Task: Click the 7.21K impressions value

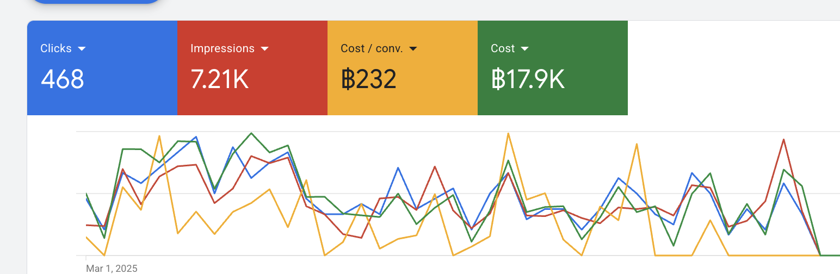Action: (x=220, y=79)
